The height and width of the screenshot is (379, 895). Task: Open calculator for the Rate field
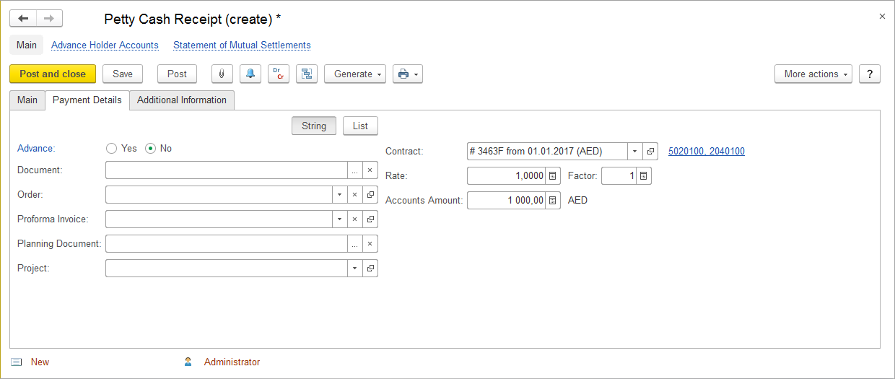pyautogui.click(x=552, y=176)
